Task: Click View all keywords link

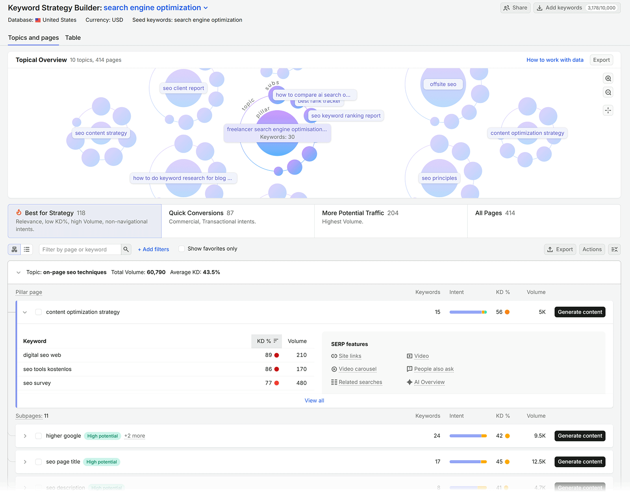Action: click(x=314, y=401)
